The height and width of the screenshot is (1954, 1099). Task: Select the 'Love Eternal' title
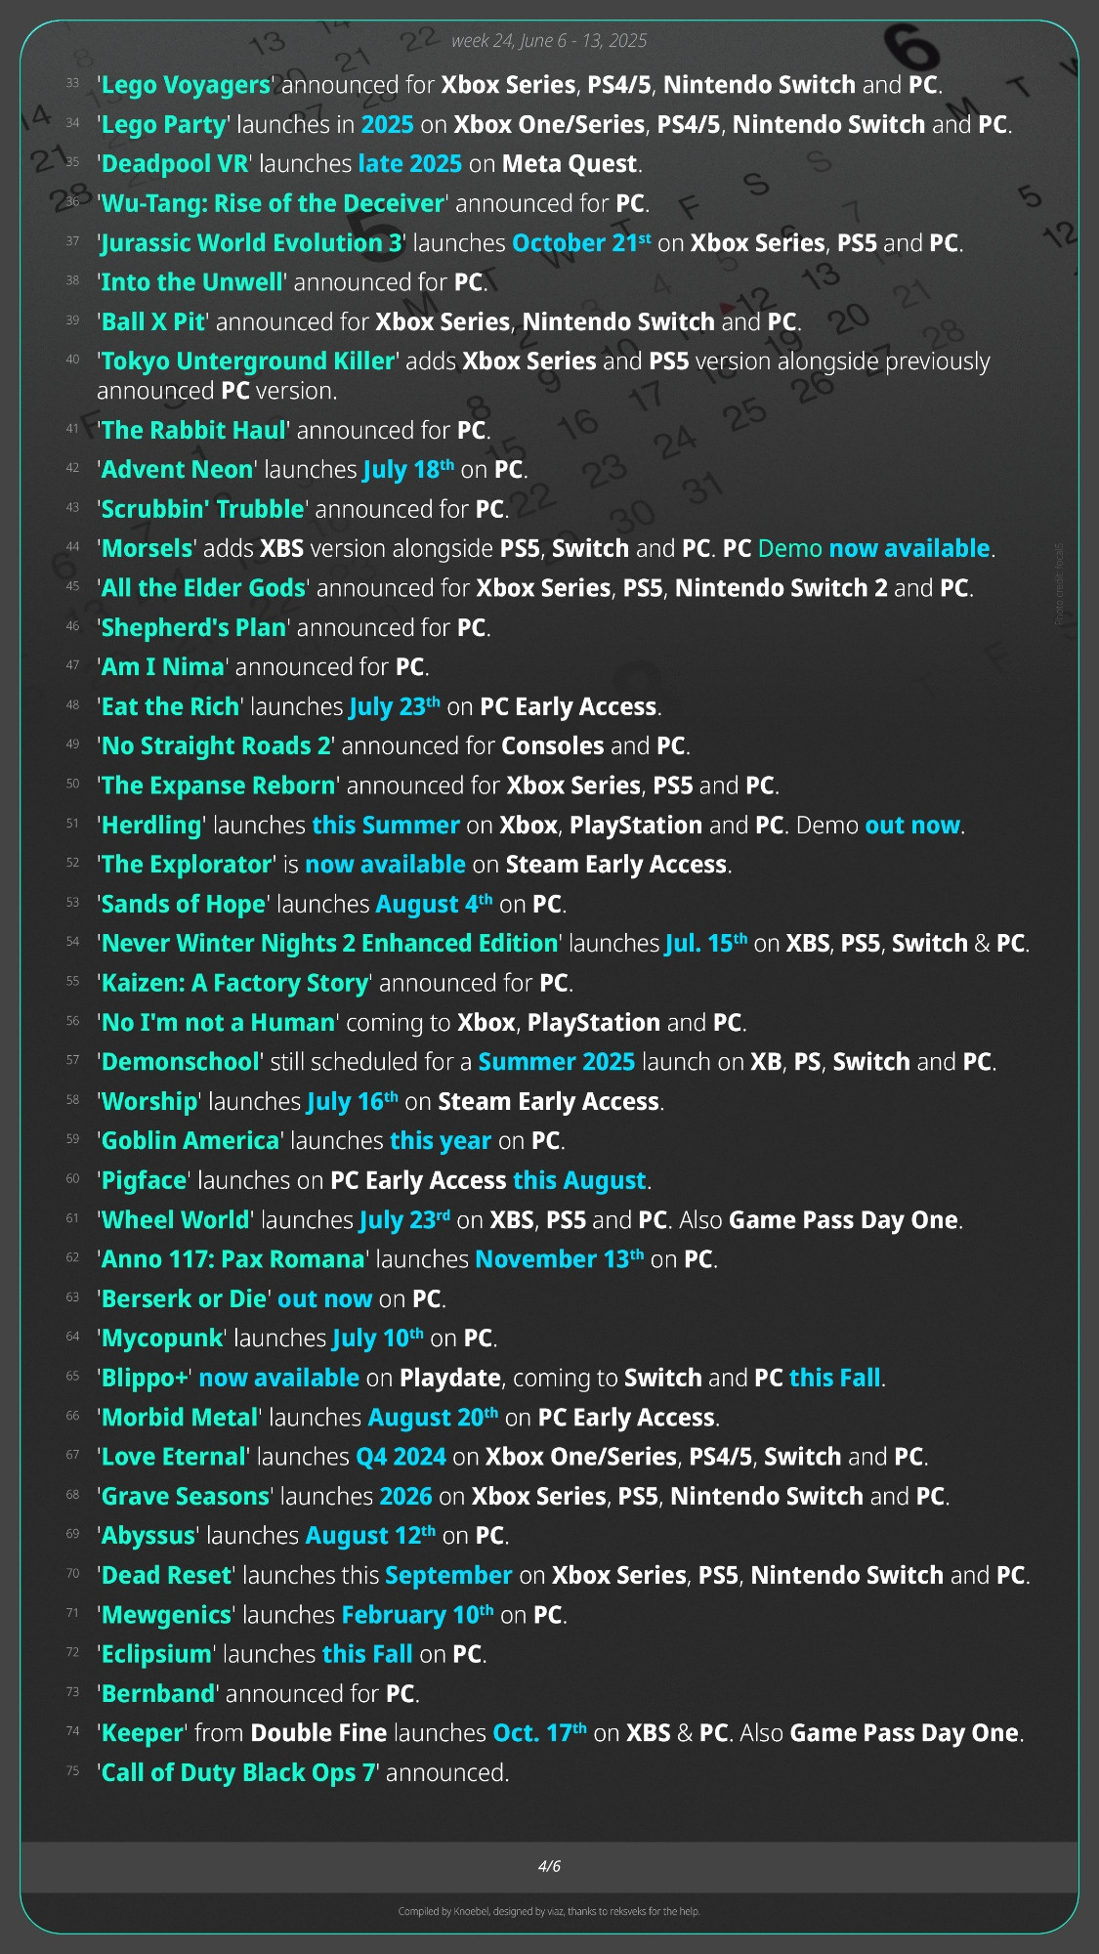174,1457
